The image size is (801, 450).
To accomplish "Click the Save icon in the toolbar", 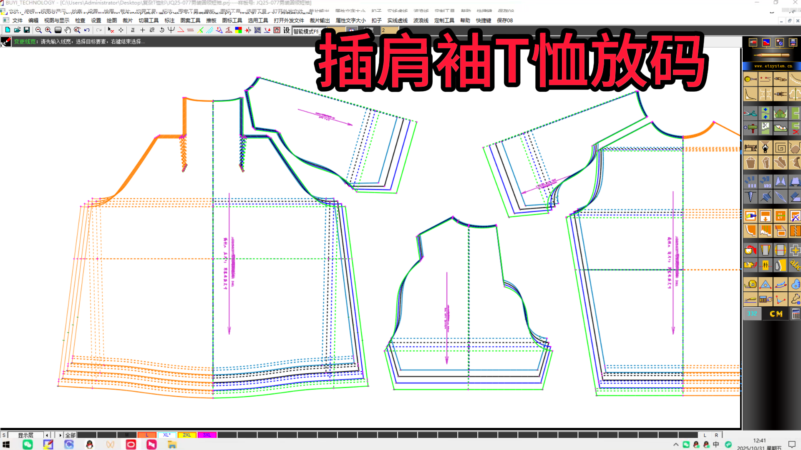I will click(27, 30).
